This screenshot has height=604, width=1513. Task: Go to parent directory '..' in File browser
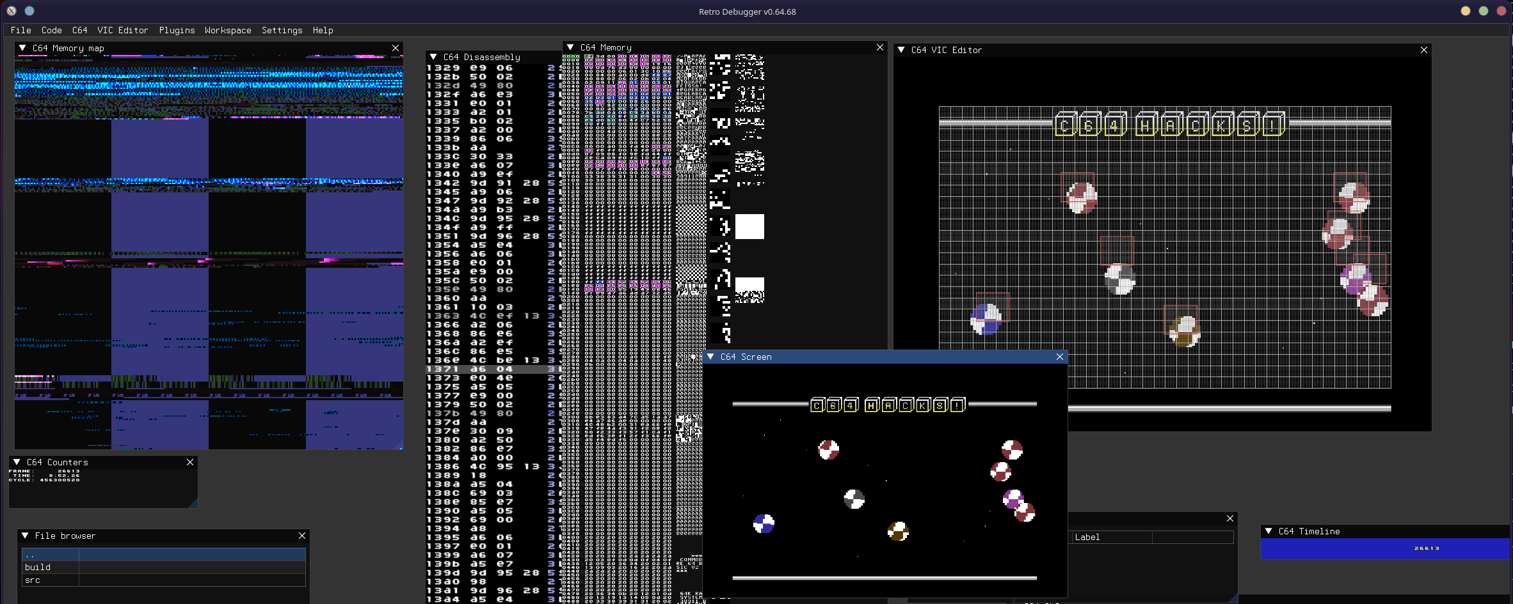pyautogui.click(x=164, y=555)
